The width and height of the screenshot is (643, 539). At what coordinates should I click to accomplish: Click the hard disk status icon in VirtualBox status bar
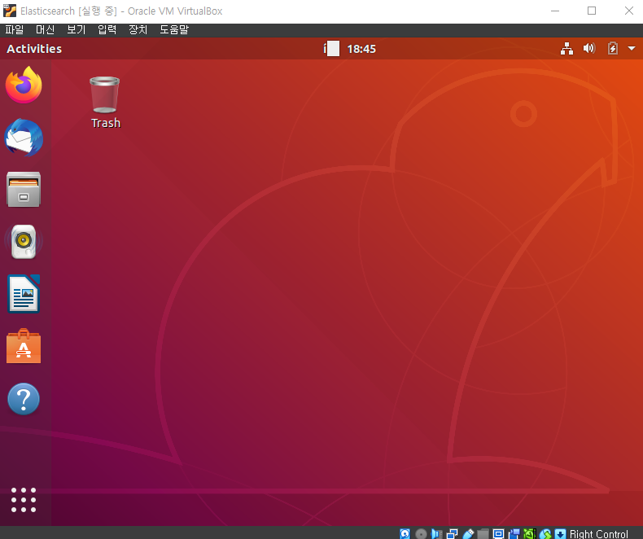coord(405,533)
